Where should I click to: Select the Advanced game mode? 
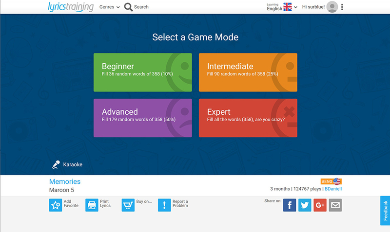143,118
